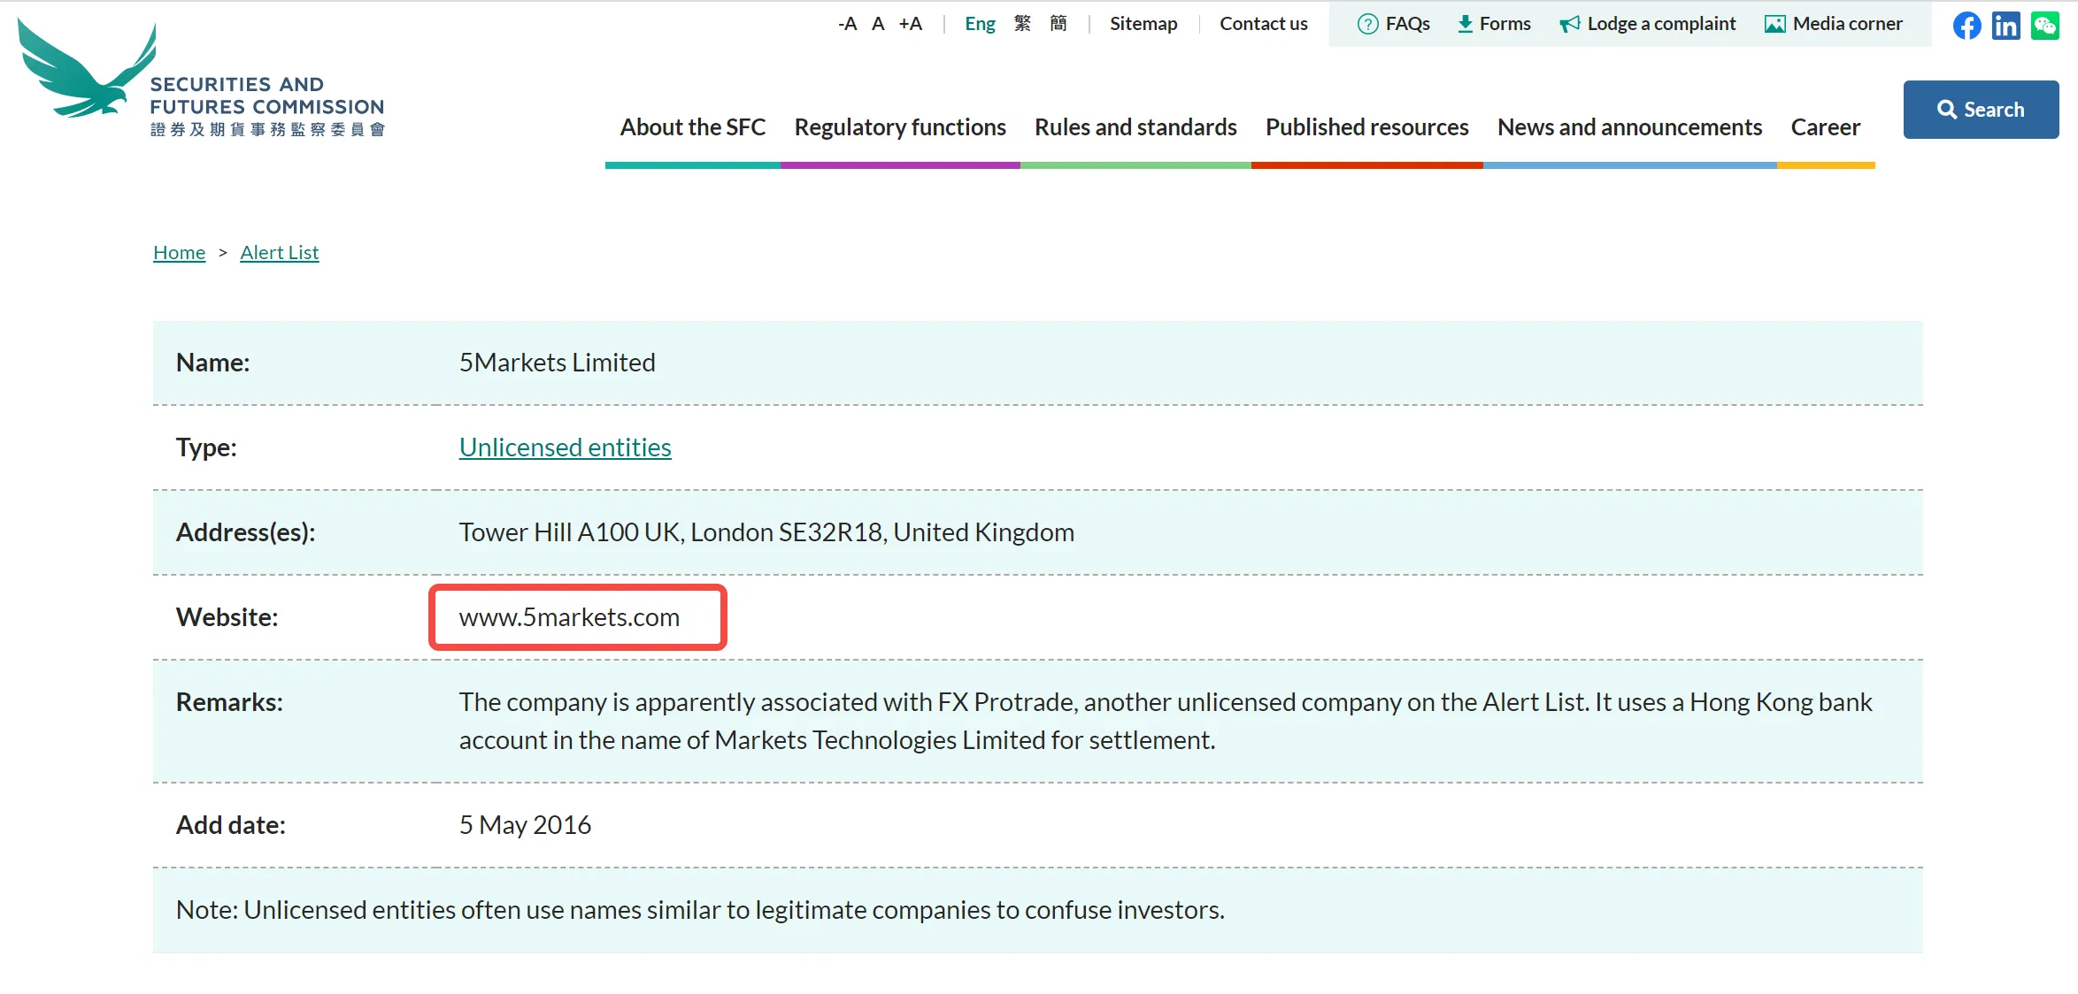Viewport: 2078px width, 994px height.
Task: Click the add date 5 May 2016
Action: (x=525, y=825)
